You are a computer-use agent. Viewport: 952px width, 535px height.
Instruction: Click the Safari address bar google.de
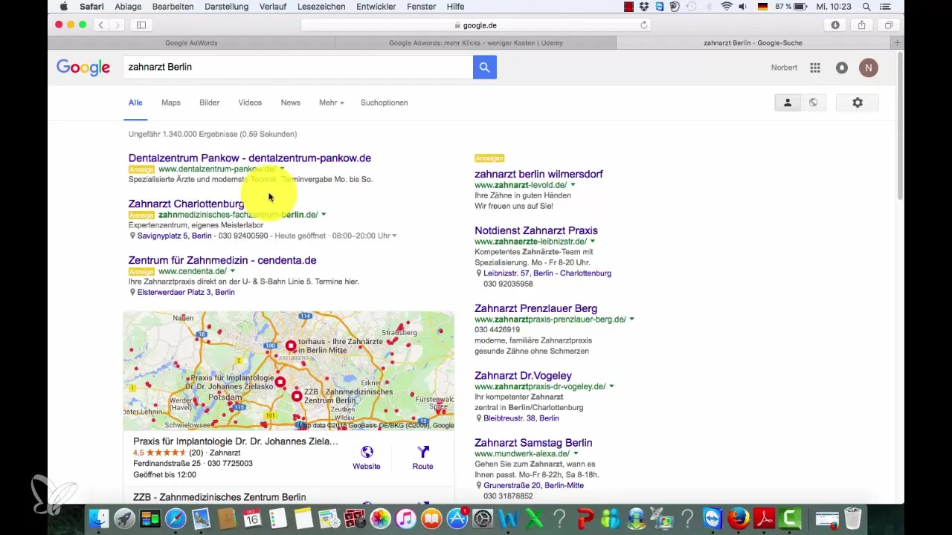(x=476, y=25)
